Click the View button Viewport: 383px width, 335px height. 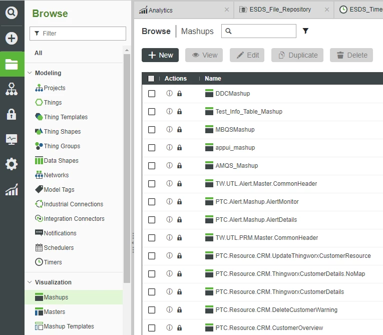click(204, 55)
